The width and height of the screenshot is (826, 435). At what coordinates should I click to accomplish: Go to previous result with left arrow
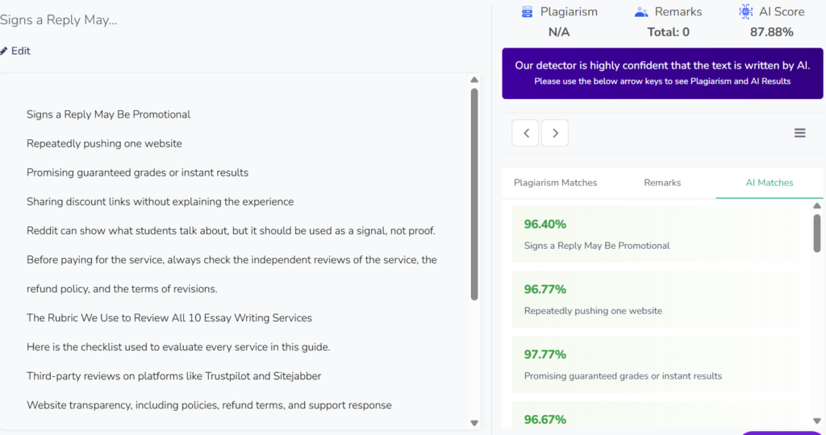point(525,133)
